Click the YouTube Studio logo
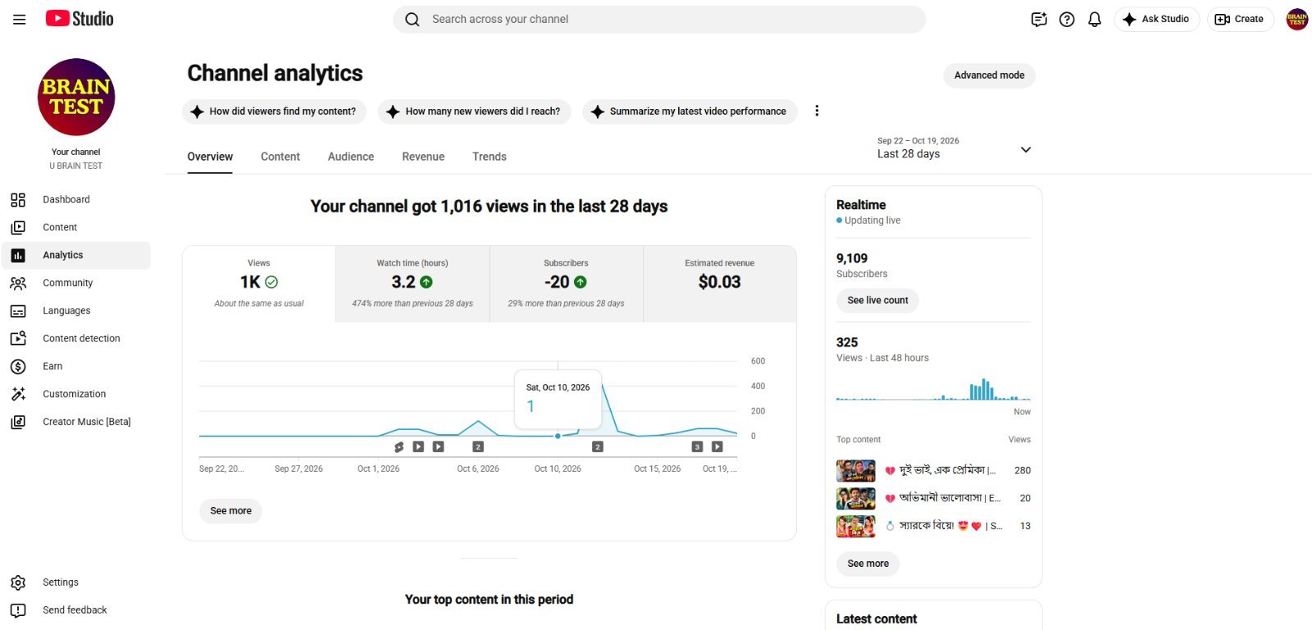Viewport: 1312px width, 630px height. click(x=80, y=19)
